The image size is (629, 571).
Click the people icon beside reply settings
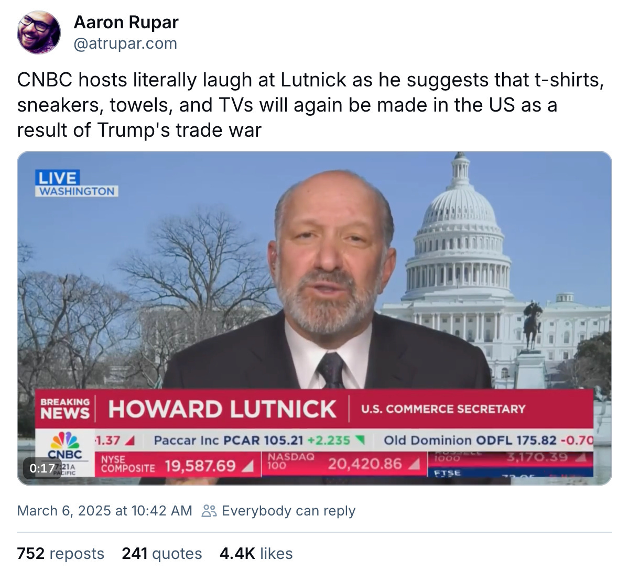click(x=209, y=511)
